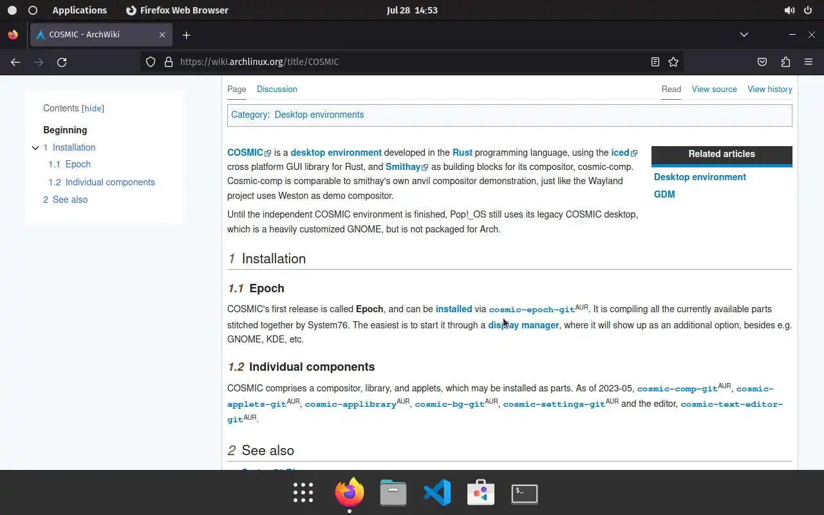Open the list all tabs chevron
Screen dimensions: 824x515
[x=744, y=35]
